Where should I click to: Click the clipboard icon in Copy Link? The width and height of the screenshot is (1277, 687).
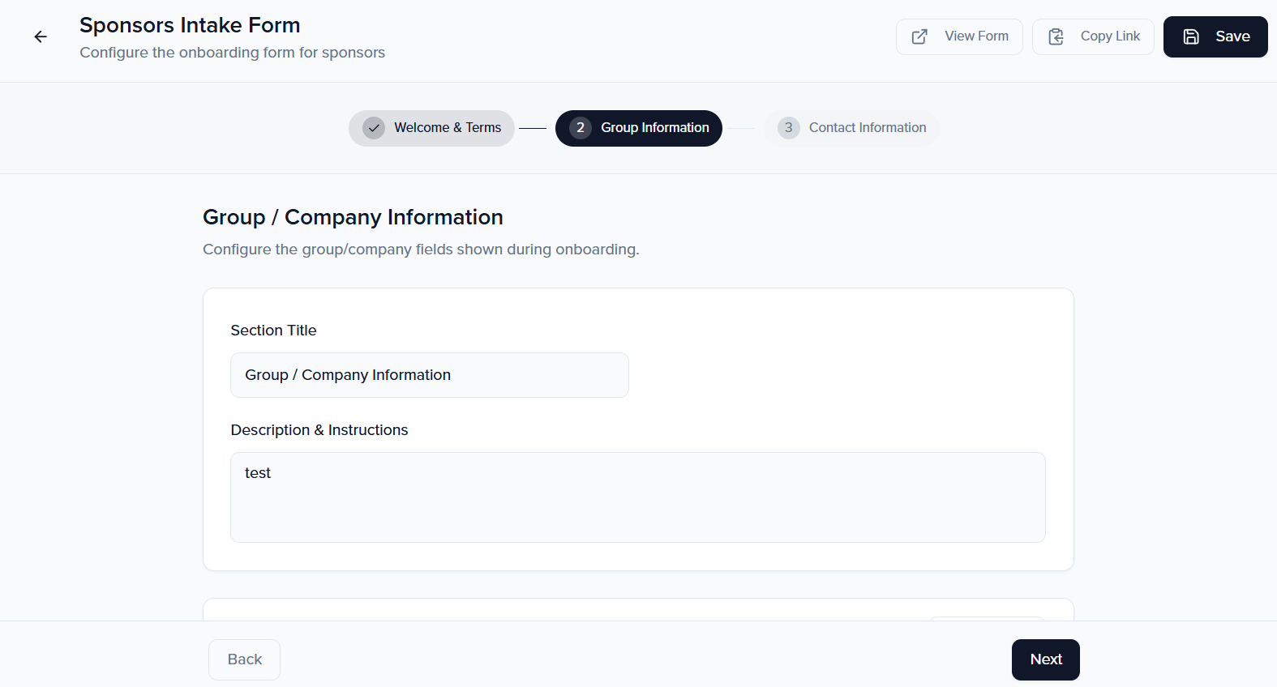[1056, 36]
